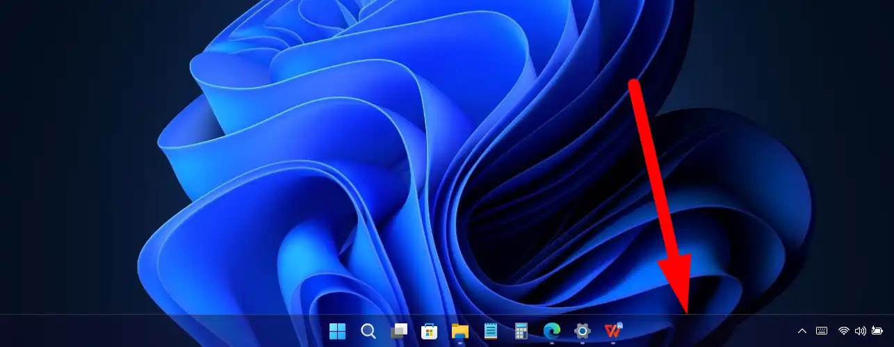Image resolution: width=894 pixels, height=347 pixels.
Task: Click the volume speaker icon
Action: pyautogui.click(x=861, y=331)
